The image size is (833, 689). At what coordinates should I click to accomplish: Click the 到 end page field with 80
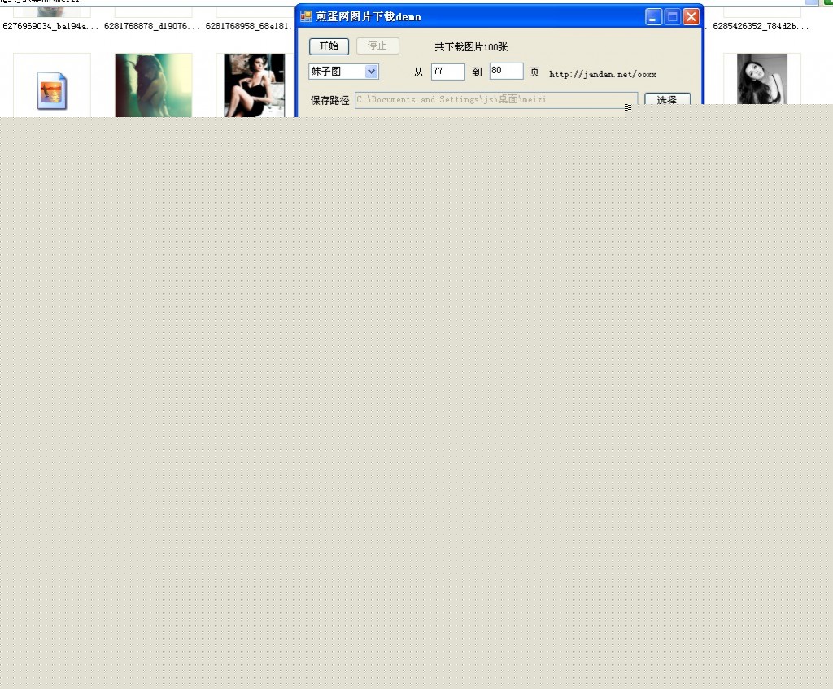(506, 71)
